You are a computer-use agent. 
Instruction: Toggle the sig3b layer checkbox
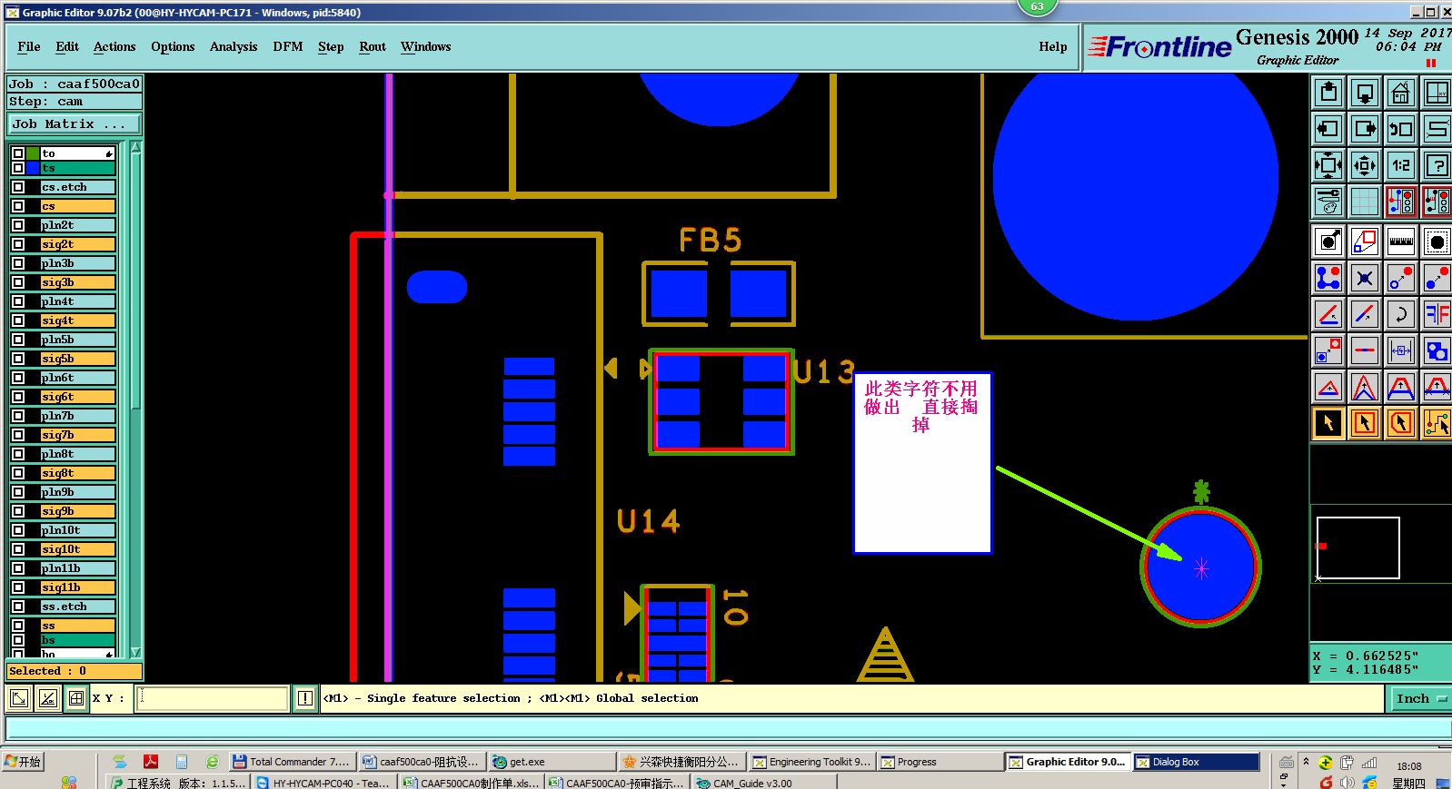click(x=18, y=282)
